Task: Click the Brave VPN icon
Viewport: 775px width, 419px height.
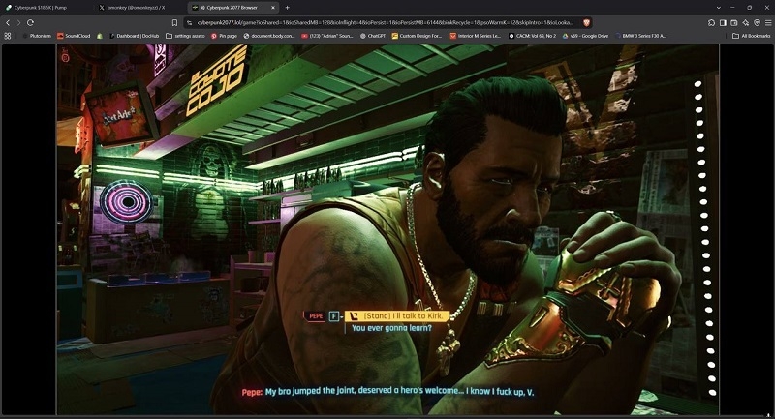Action: click(757, 22)
